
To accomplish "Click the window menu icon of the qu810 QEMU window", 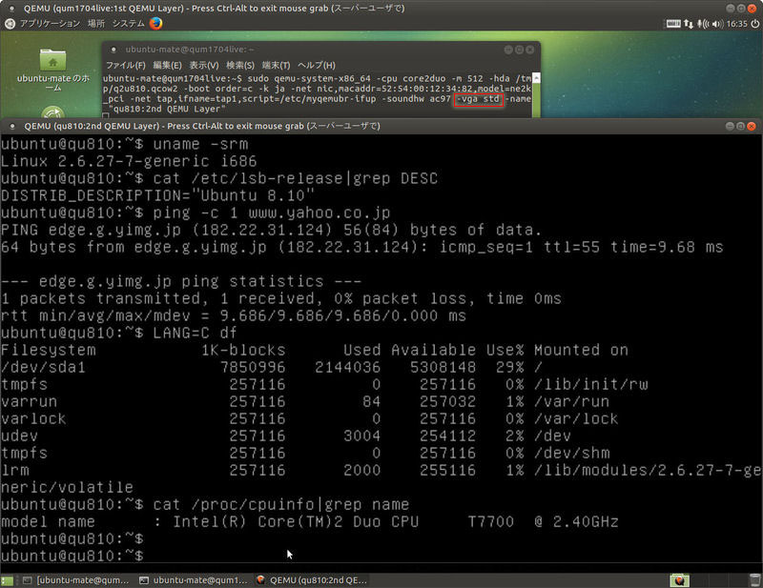I will [12, 126].
